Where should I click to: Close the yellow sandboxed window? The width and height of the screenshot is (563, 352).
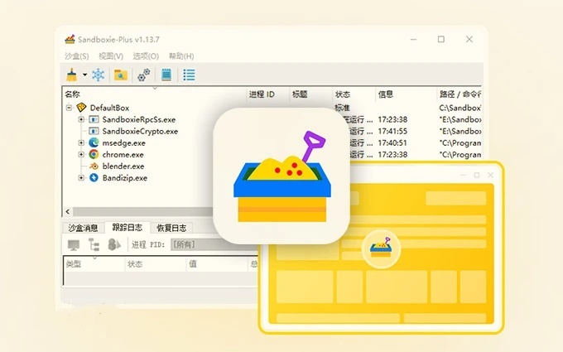coord(490,175)
